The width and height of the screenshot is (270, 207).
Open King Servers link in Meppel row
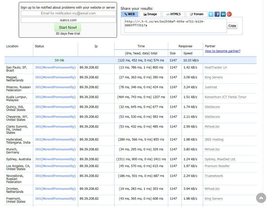click(x=213, y=77)
